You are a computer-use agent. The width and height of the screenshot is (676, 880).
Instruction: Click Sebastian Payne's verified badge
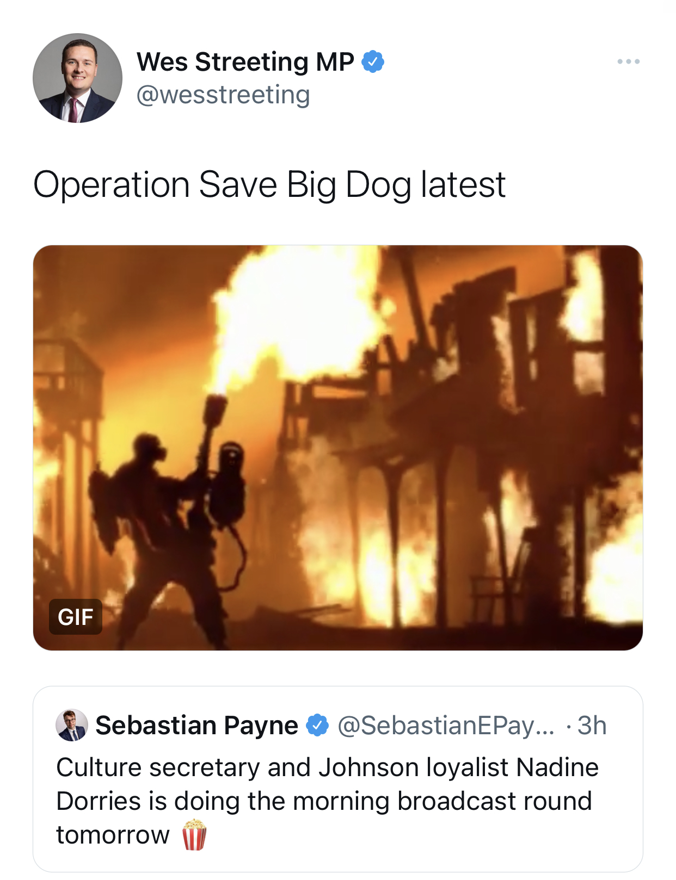click(317, 725)
